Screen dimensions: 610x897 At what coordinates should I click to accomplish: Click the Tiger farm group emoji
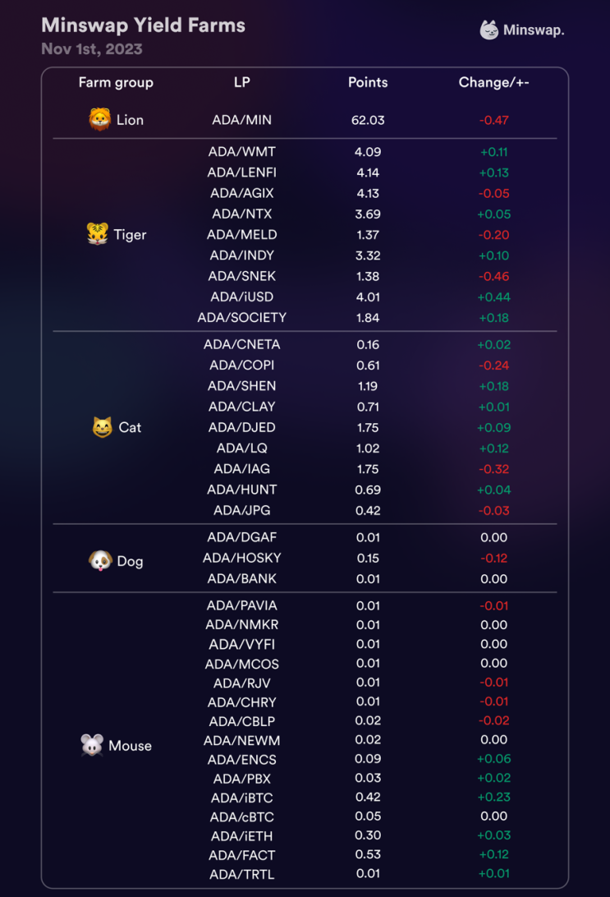(x=98, y=234)
